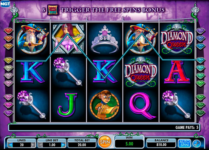Click the purple gem at top right side
The height and width of the screenshot is (150, 209).
[200, 31]
